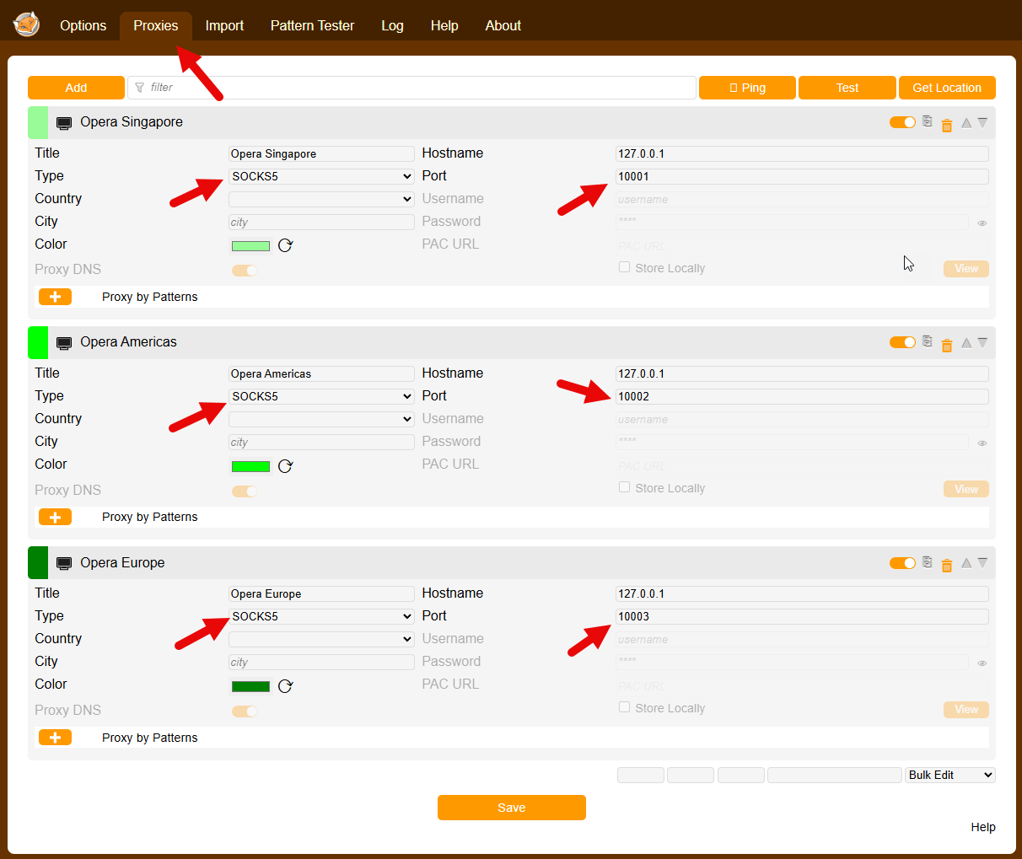Open bright green color picker for Opera Americas
The width and height of the screenshot is (1022, 859).
click(251, 466)
